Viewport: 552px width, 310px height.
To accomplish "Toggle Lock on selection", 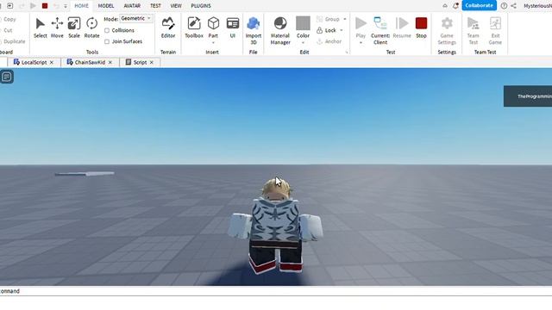I will pos(326,31).
